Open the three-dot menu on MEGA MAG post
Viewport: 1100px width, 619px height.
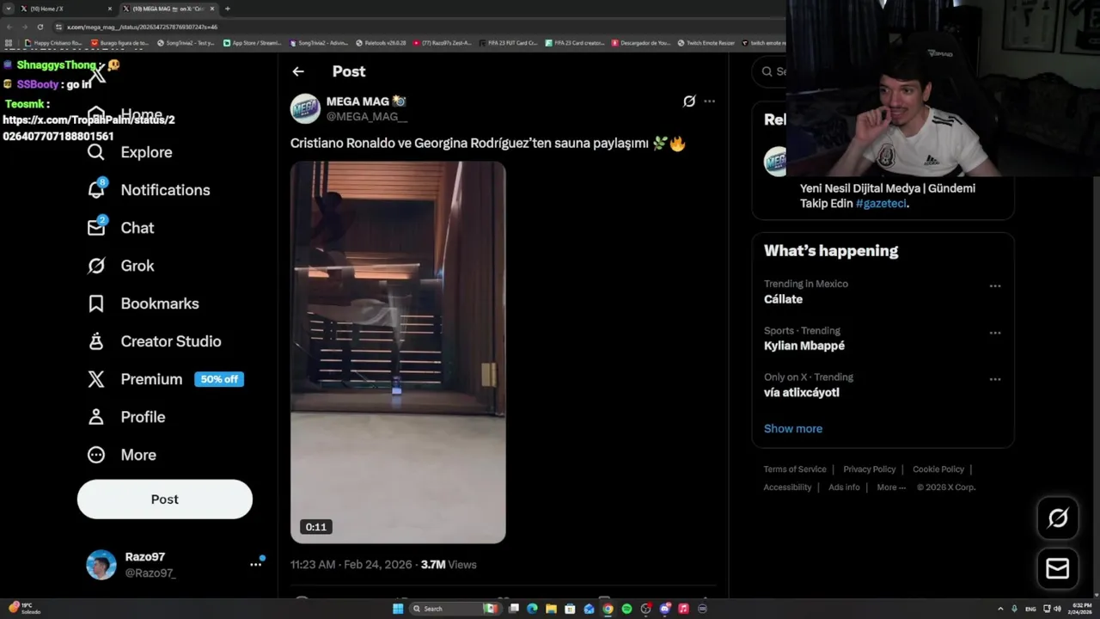point(709,101)
